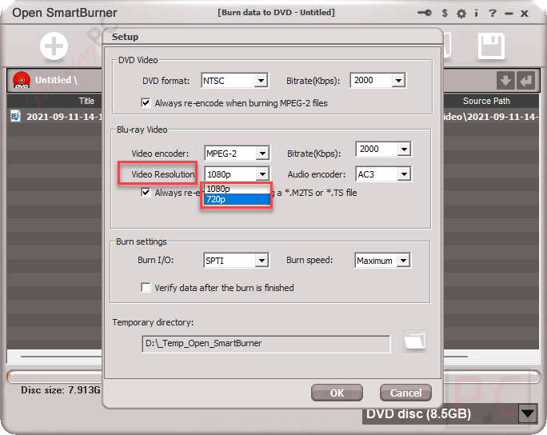Open Blu-ray bitrate dropdown
The height and width of the screenshot is (435, 547).
point(404,150)
